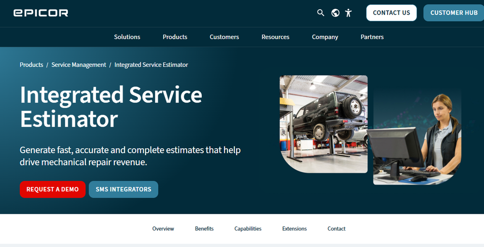Jump to the Benefits section tab
Image resolution: width=484 pixels, height=247 pixels.
tap(204, 229)
